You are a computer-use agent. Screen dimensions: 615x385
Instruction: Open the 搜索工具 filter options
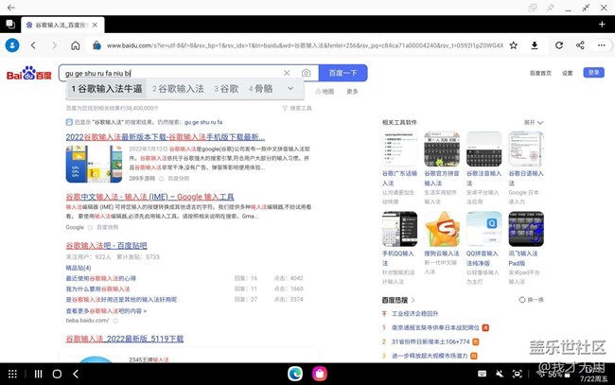[297, 109]
